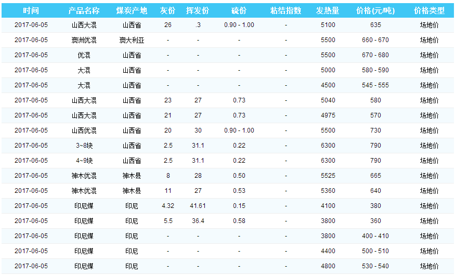The height and width of the screenshot is (275, 455).
Task: Open the 澳洲优混 product entry
Action: click(x=84, y=40)
